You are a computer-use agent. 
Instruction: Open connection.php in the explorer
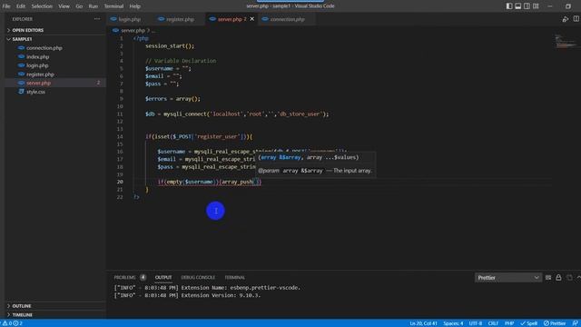coord(55,48)
